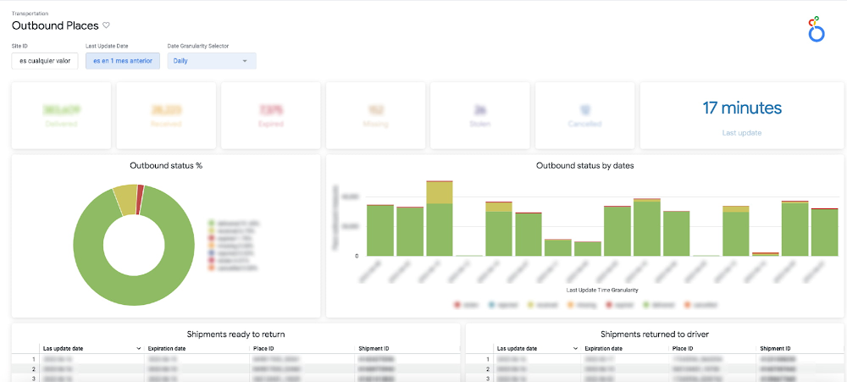Open the Site ID filter value field
The height and width of the screenshot is (382, 847).
[46, 61]
